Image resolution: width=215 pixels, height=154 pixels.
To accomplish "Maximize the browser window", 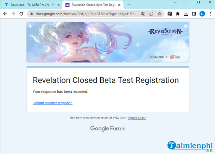I will pyautogui.click(x=198, y=2).
